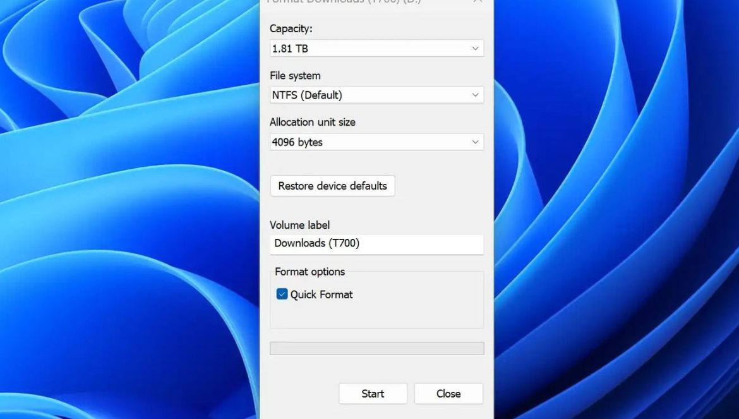Viewport: 739px width, 419px height.
Task: Click the Start button to begin formatting
Action: tap(373, 394)
